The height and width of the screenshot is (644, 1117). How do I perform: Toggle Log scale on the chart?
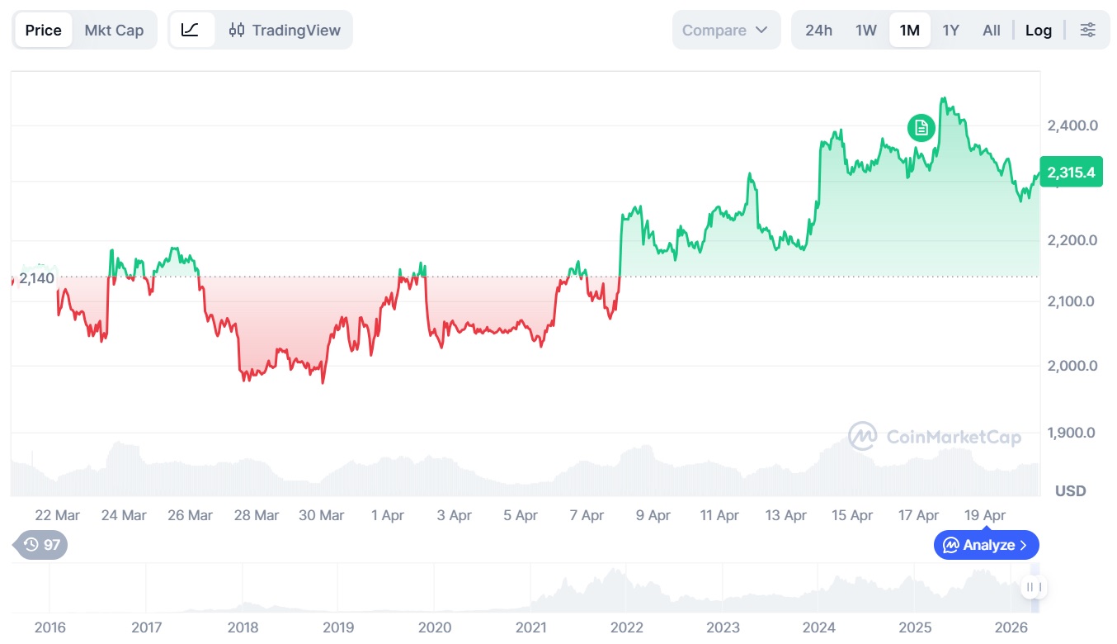point(1039,31)
